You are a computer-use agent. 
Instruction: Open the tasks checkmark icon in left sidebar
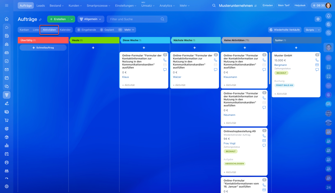7,61
